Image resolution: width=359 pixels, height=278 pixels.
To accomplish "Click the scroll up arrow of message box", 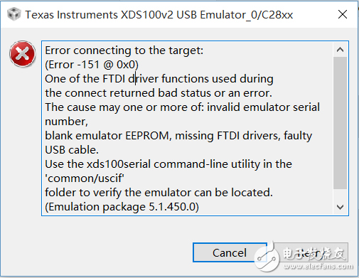I will pyautogui.click(x=340, y=50).
